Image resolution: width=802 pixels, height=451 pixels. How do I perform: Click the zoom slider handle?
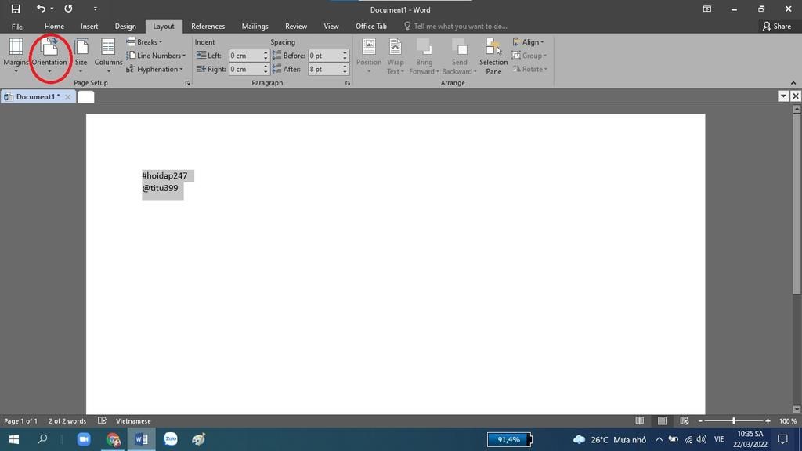point(733,420)
